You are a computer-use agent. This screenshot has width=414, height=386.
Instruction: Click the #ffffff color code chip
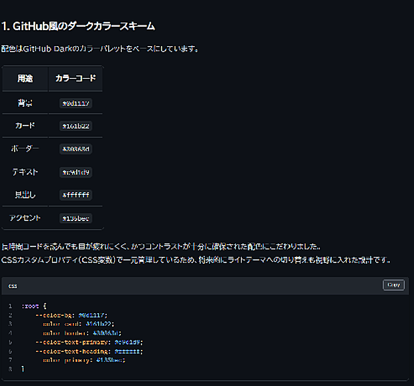pos(76,195)
